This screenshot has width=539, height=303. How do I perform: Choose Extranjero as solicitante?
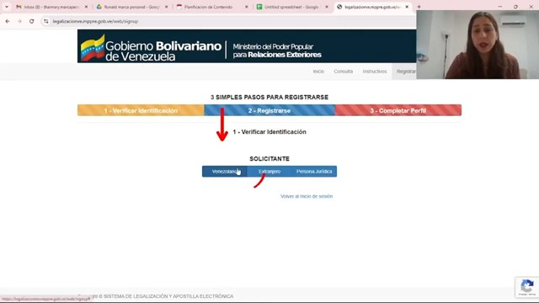click(x=269, y=172)
